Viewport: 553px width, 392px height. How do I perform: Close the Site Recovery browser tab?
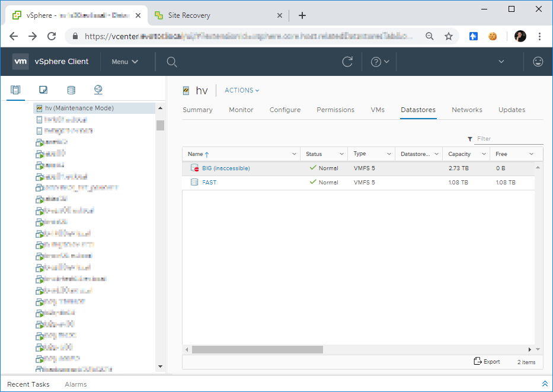pyautogui.click(x=279, y=15)
